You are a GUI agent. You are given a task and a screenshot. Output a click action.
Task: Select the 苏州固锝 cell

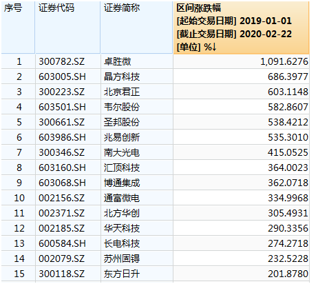[x=137, y=258]
